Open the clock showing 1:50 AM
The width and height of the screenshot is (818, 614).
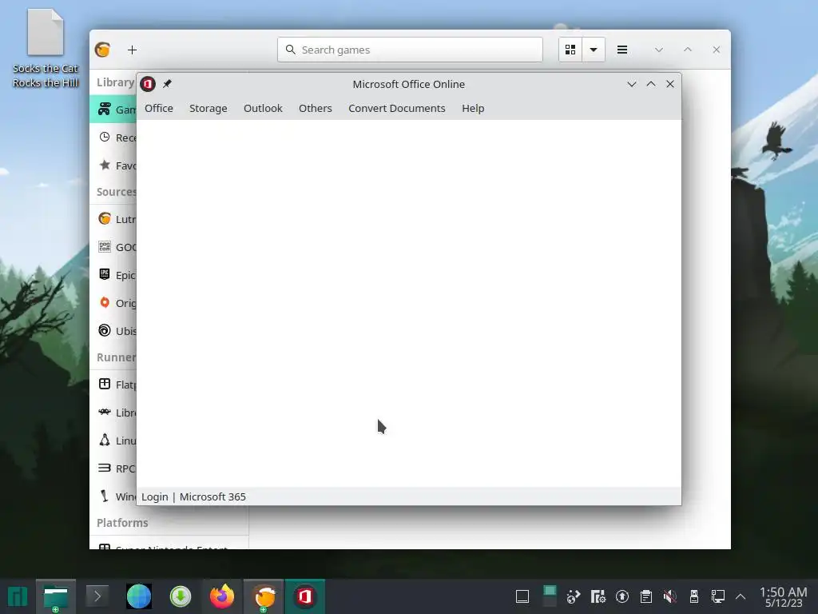[x=783, y=597]
